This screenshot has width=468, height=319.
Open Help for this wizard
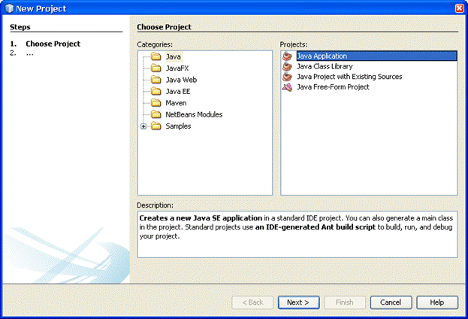(x=437, y=302)
